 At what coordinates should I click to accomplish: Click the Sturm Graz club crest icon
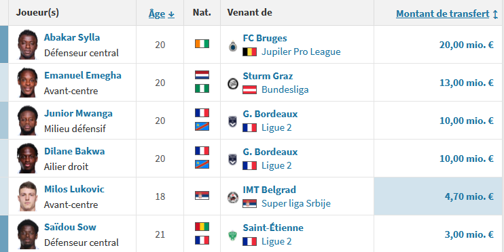(x=233, y=84)
